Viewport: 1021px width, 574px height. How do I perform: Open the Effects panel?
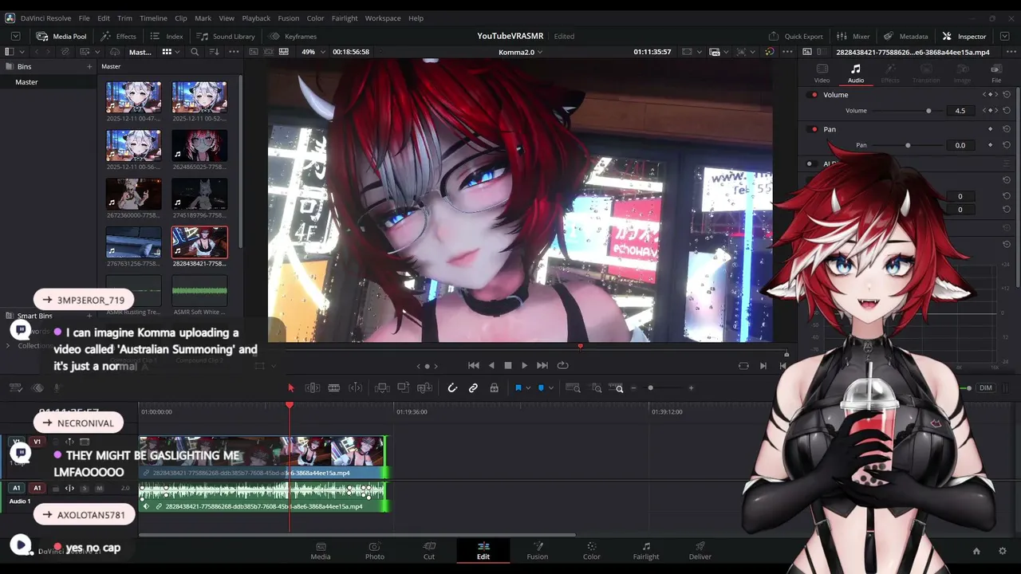tap(118, 36)
